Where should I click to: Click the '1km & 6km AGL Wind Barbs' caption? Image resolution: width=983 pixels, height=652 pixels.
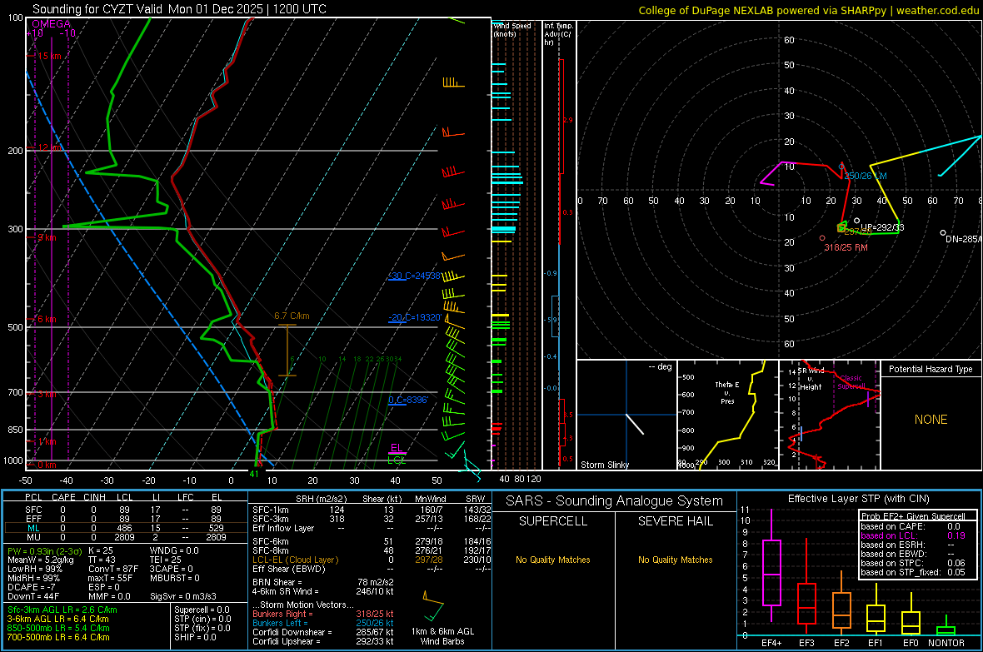(442, 636)
